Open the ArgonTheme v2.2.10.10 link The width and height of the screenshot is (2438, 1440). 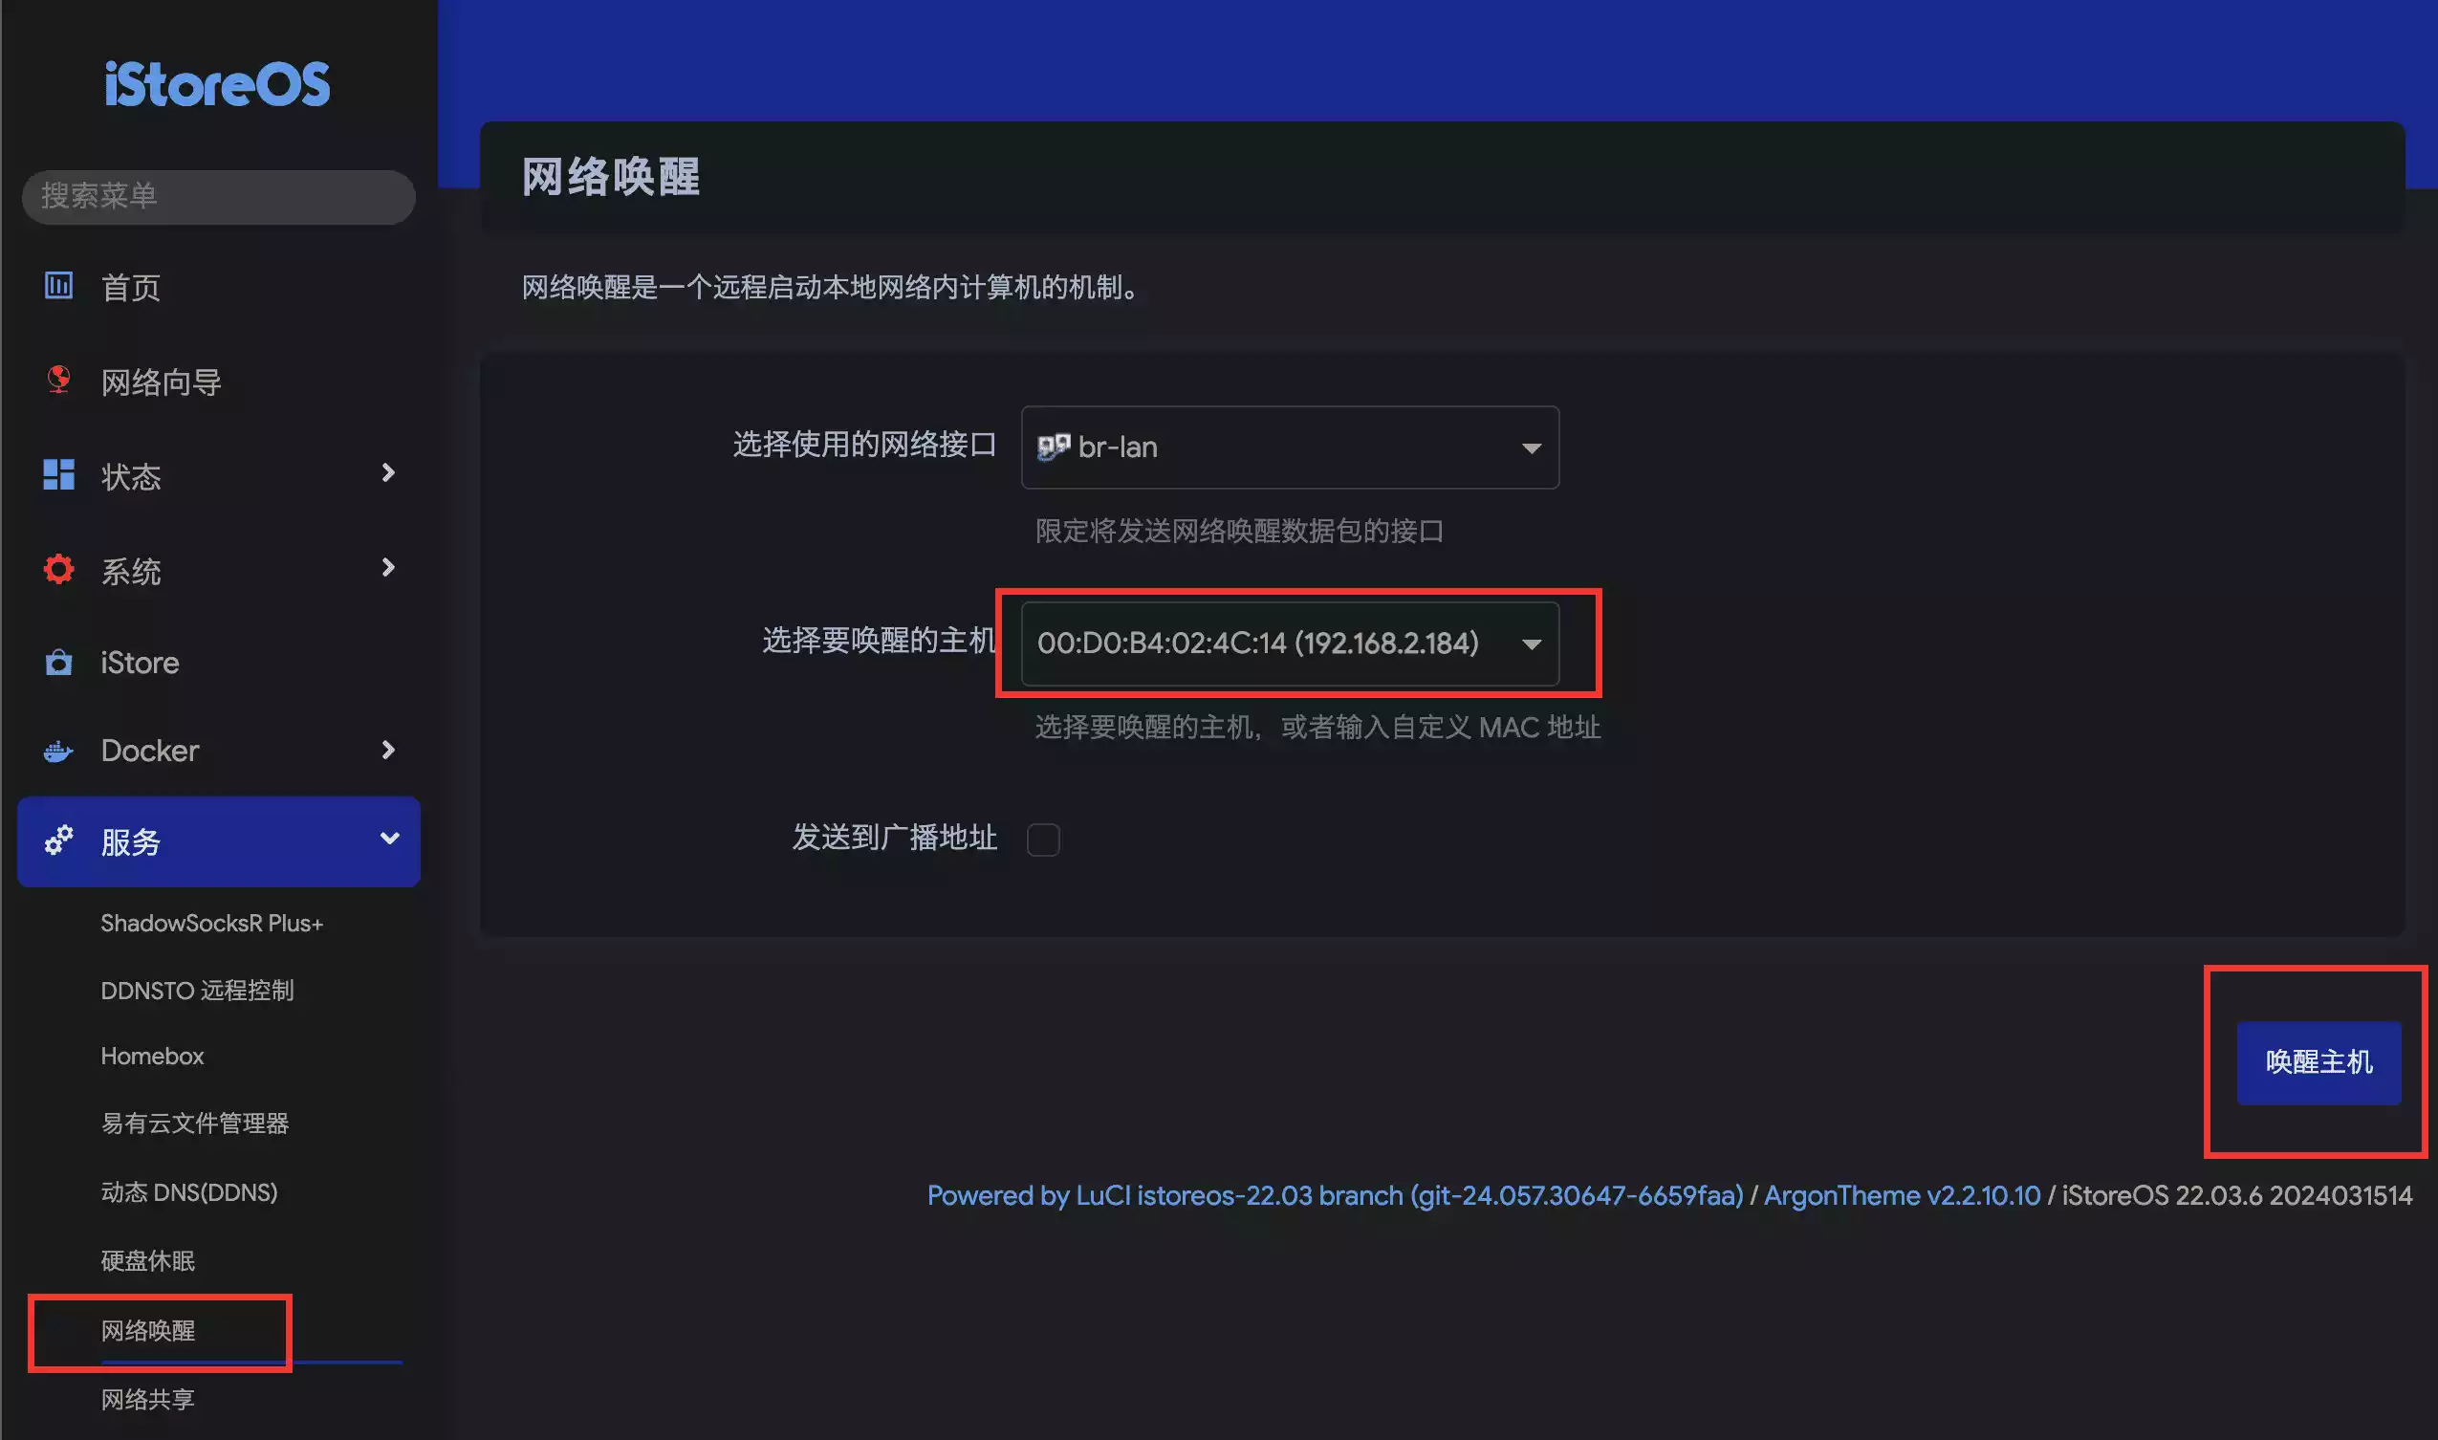pyautogui.click(x=1901, y=1195)
